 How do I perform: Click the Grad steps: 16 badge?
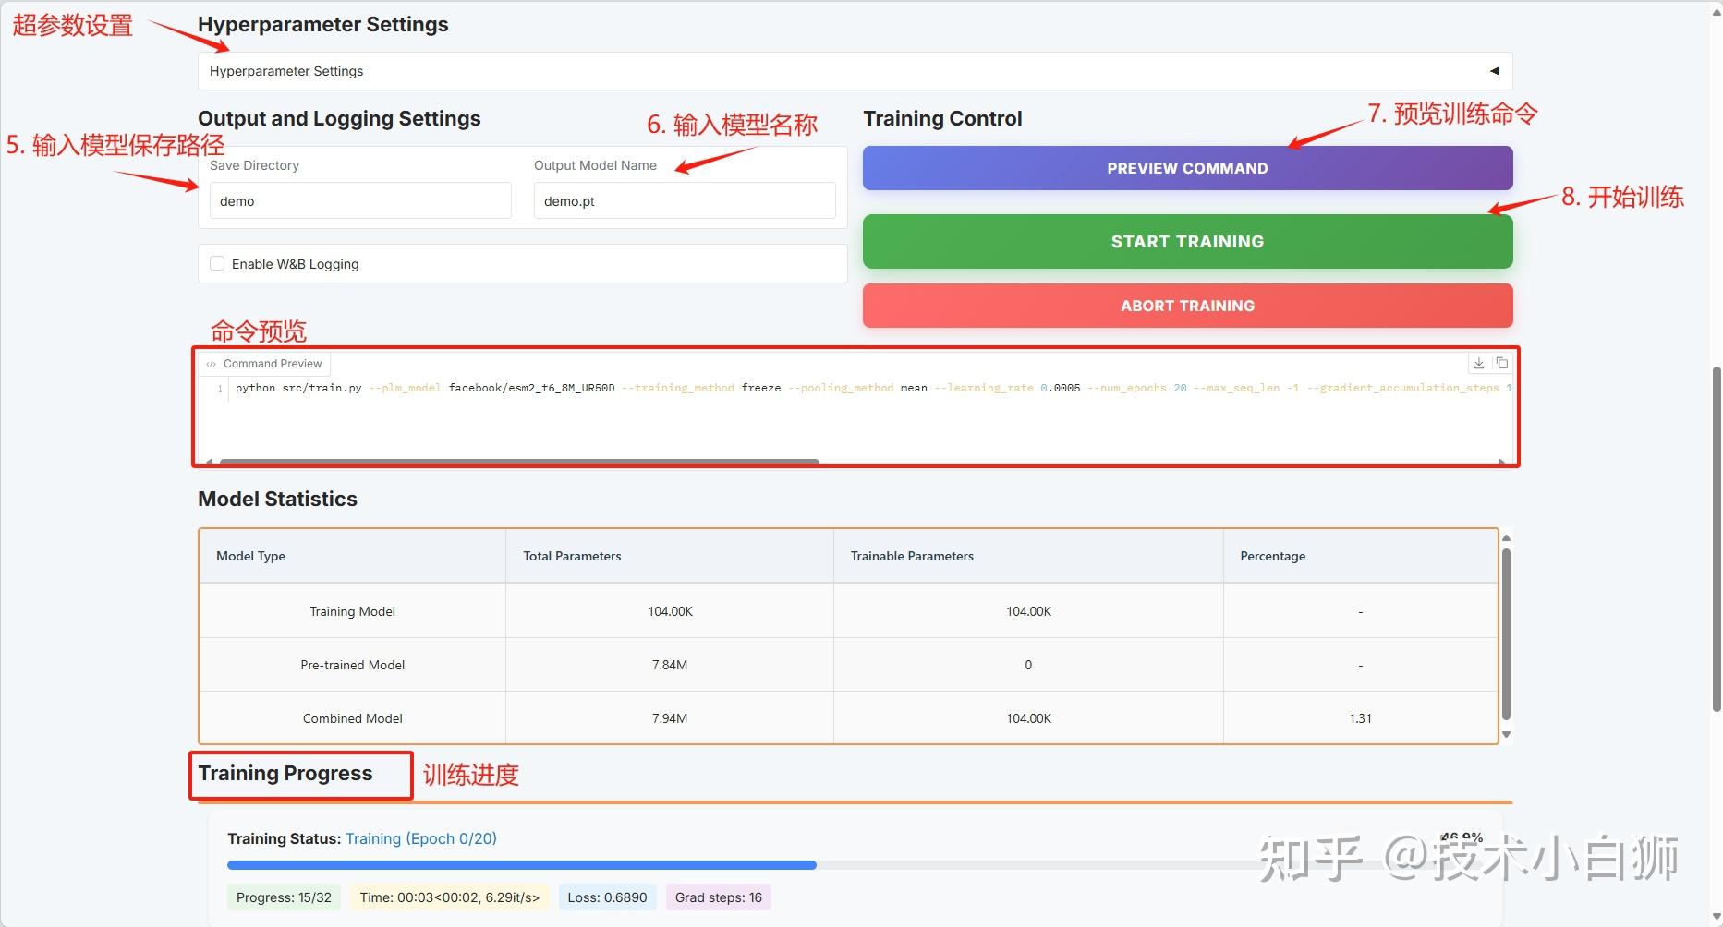pos(718,897)
